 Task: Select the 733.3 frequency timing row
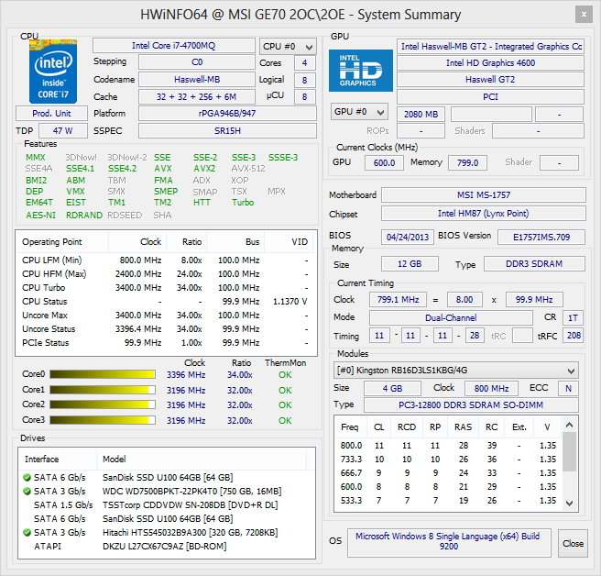(448, 460)
